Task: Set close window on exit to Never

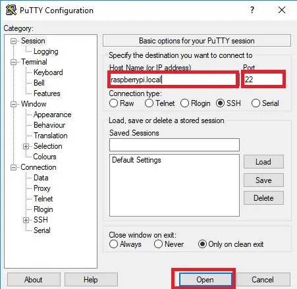Action: tap(158, 244)
